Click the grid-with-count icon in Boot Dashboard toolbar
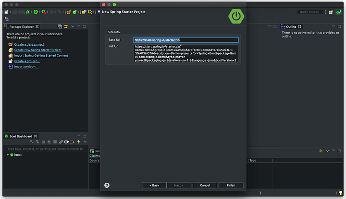Screen dimensions: 346x199 click(x=66, y=142)
